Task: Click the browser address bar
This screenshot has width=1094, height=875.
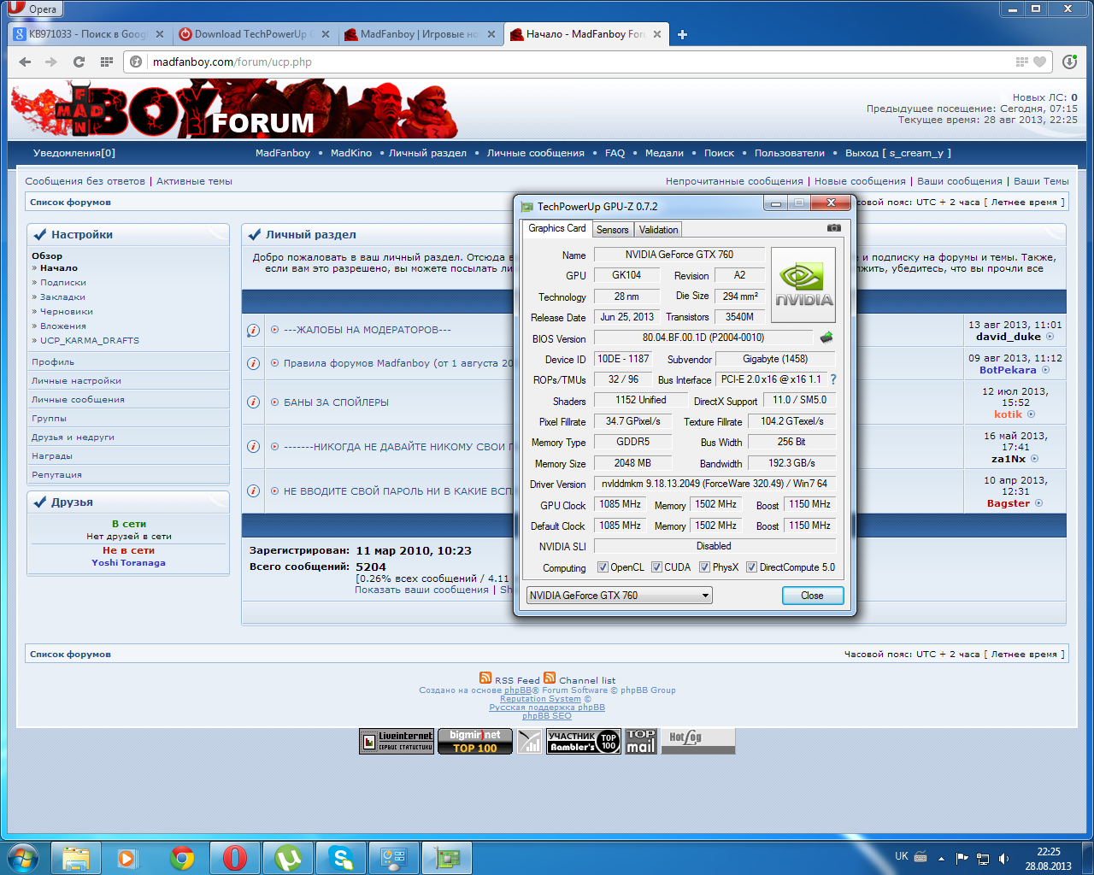Action: tap(573, 62)
